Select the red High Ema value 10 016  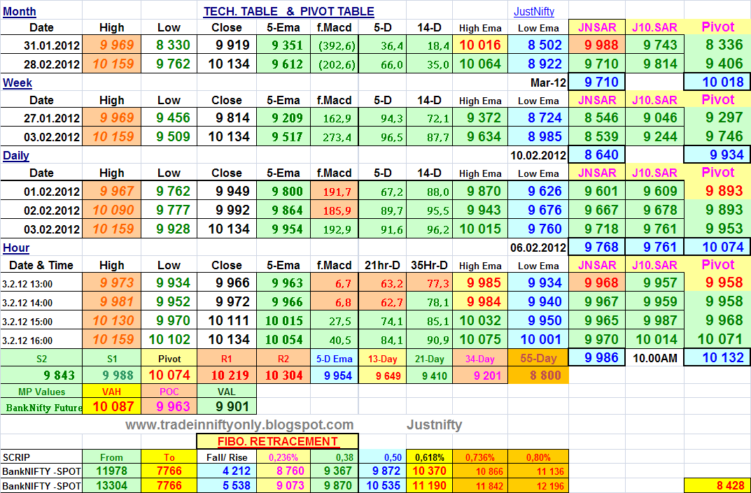[x=480, y=45]
